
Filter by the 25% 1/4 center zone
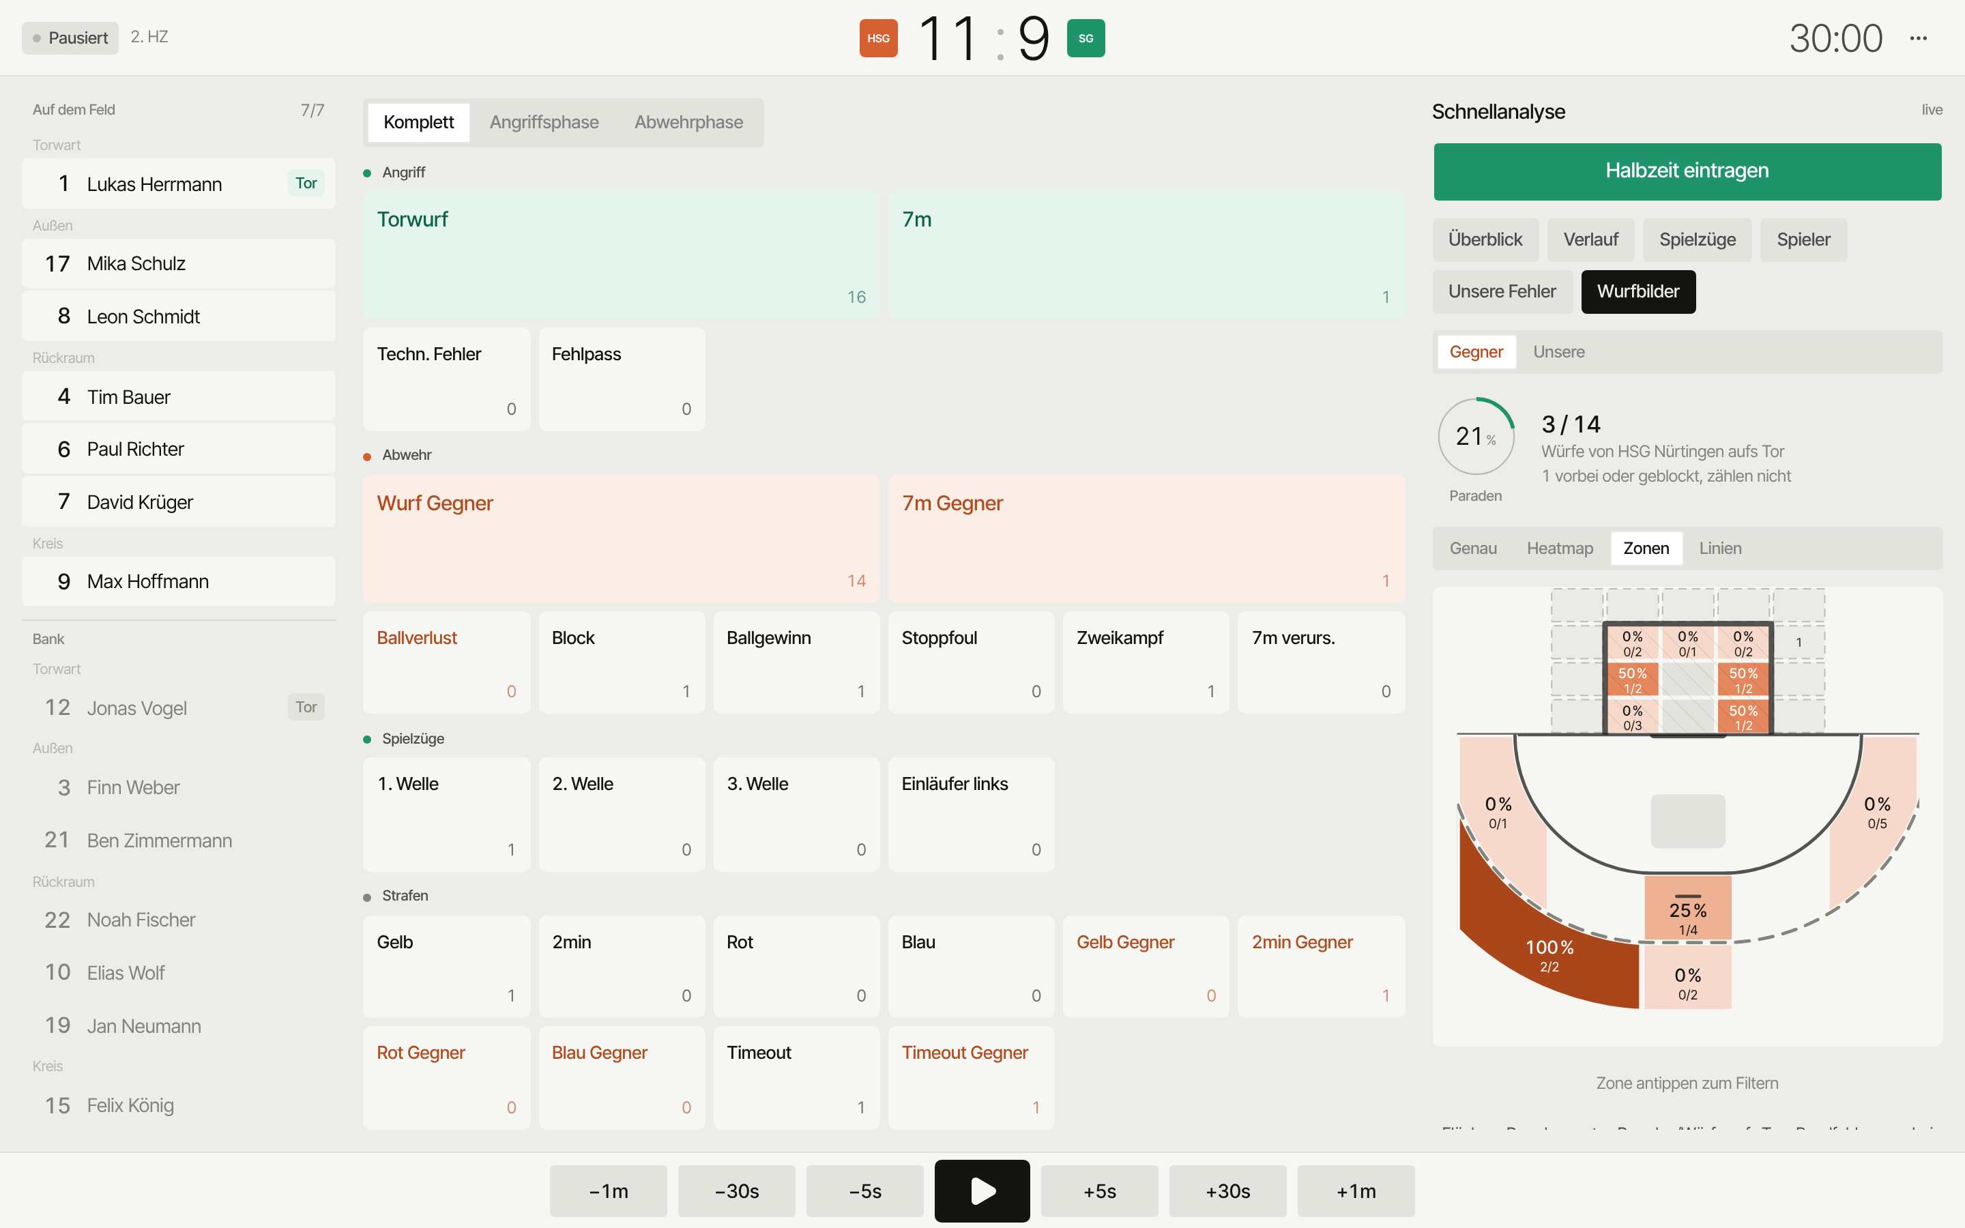pyautogui.click(x=1687, y=909)
